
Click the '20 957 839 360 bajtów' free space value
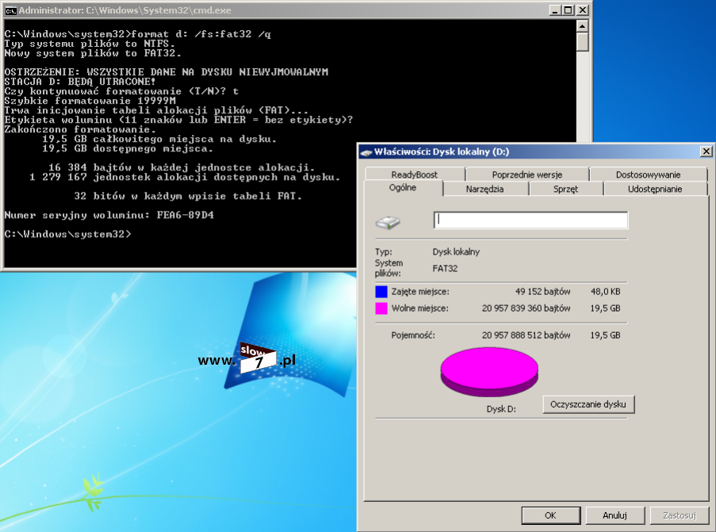click(526, 308)
